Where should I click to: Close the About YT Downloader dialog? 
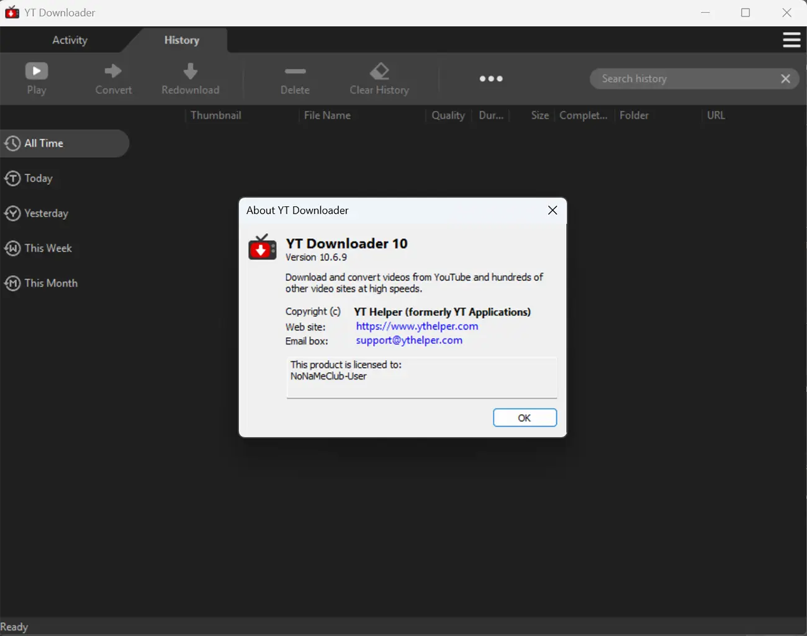coord(552,211)
